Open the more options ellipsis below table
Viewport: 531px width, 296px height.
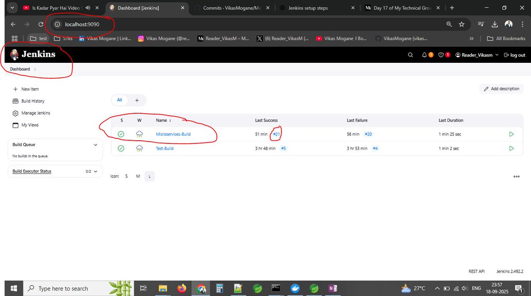tap(516, 176)
